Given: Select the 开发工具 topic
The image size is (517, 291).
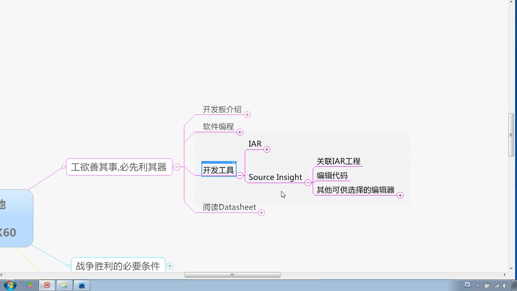Looking at the screenshot, I should (219, 170).
